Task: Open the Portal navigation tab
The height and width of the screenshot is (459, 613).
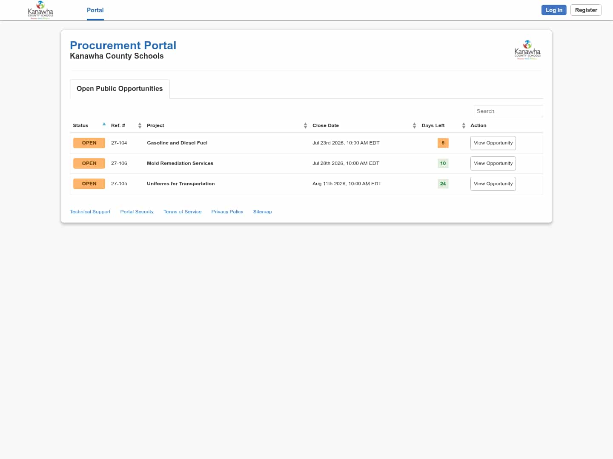Action: point(95,10)
